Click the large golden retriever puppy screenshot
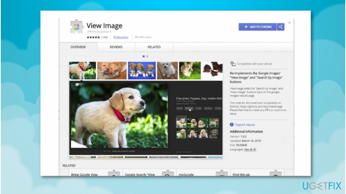This screenshot has width=346, height=194. (x=119, y=116)
